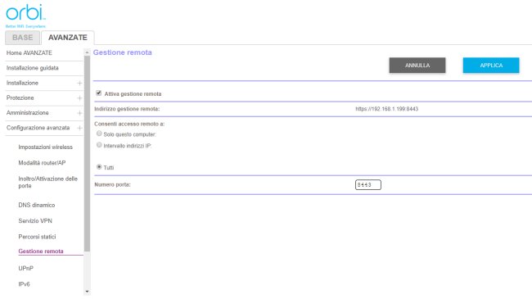Select the Protezione sidebar menu entry
This screenshot has width=532, height=299.
(20, 97)
